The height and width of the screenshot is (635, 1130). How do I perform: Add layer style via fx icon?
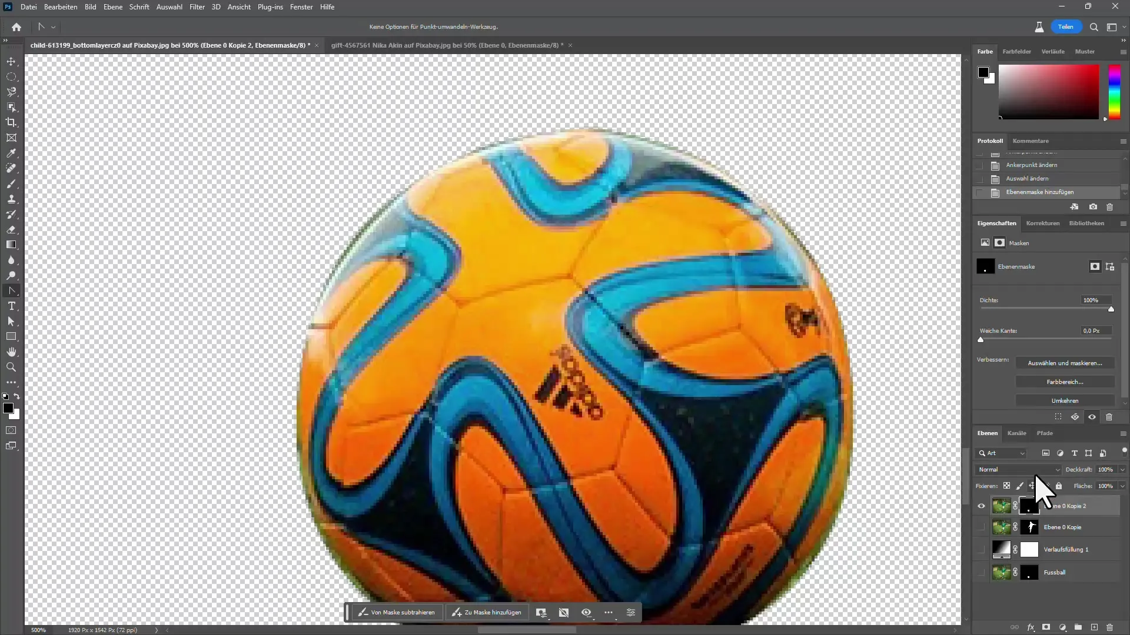1031,627
